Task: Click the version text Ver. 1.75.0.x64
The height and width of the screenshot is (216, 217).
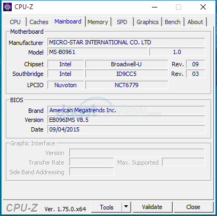Action: [65, 209]
